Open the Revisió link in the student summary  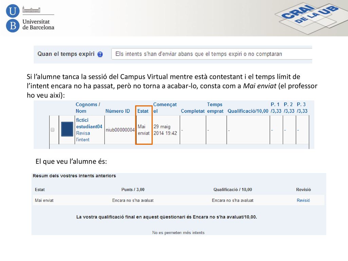click(x=303, y=200)
